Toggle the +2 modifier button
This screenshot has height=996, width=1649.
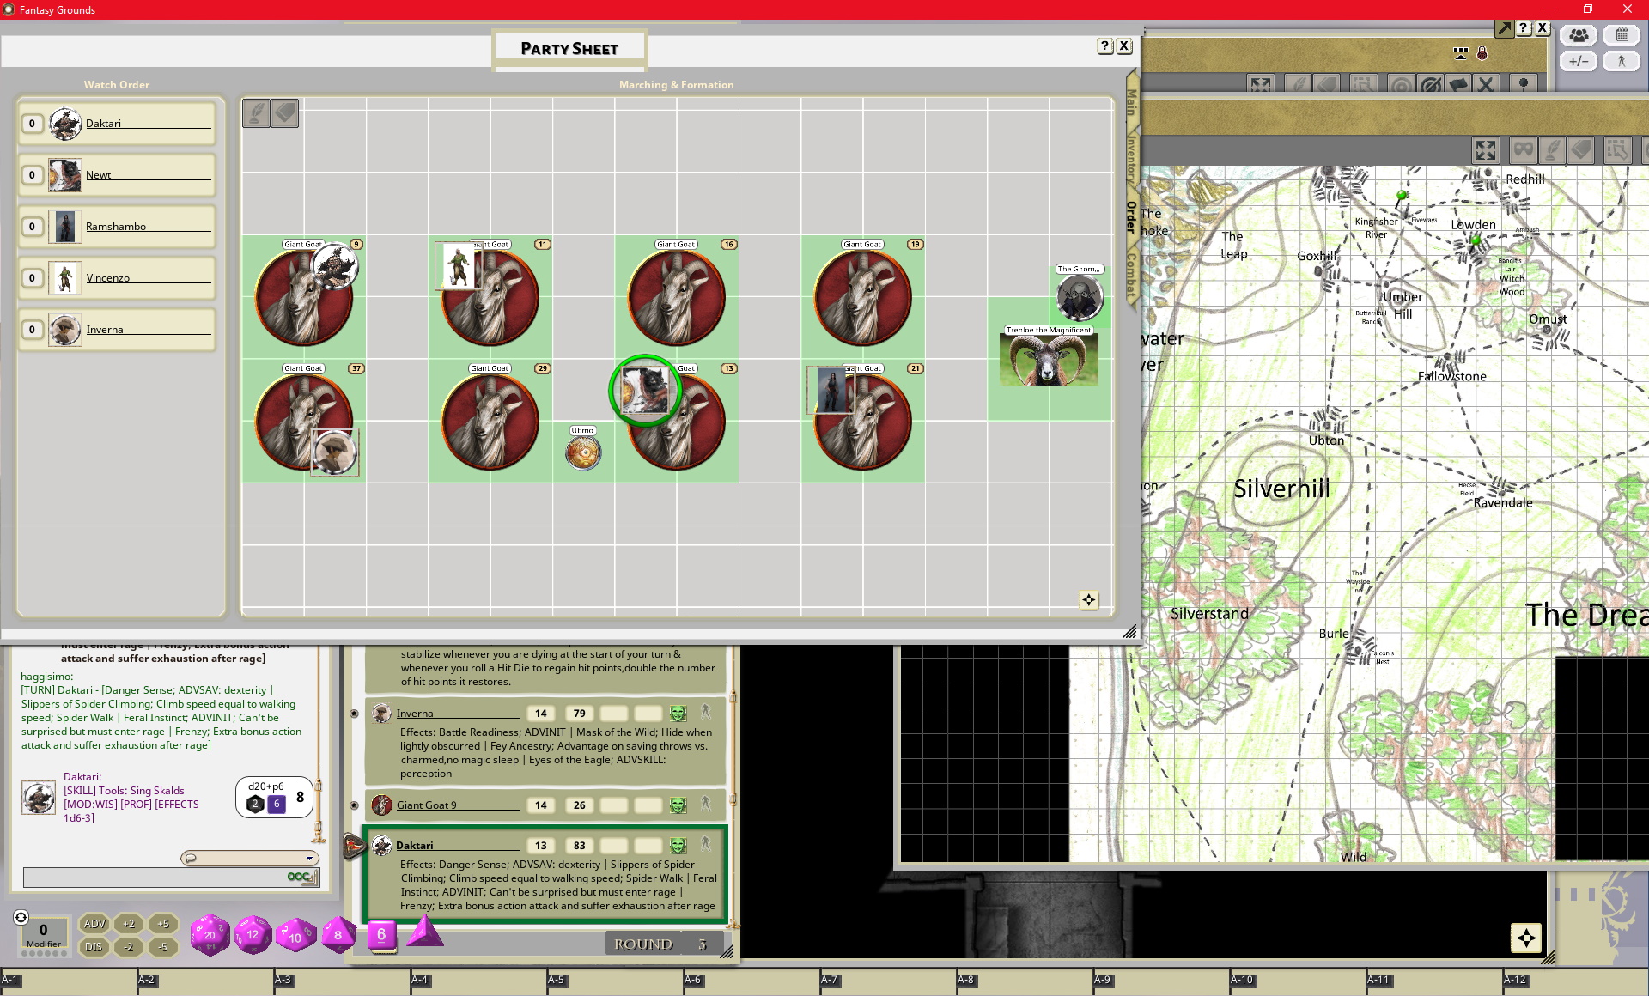(129, 924)
